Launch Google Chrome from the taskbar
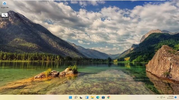The image size is (179, 100). tap(109, 97)
